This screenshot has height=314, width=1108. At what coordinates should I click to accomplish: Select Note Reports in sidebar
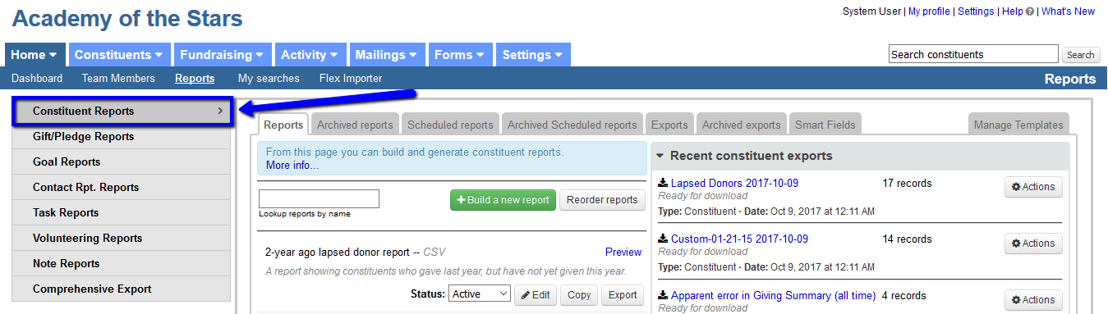click(122, 264)
